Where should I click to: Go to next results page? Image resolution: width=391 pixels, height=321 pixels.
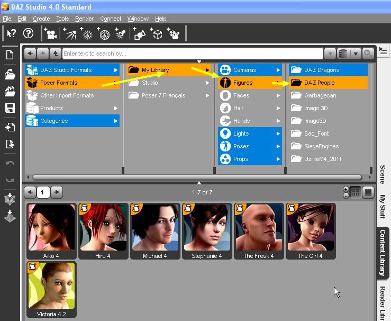tap(57, 192)
